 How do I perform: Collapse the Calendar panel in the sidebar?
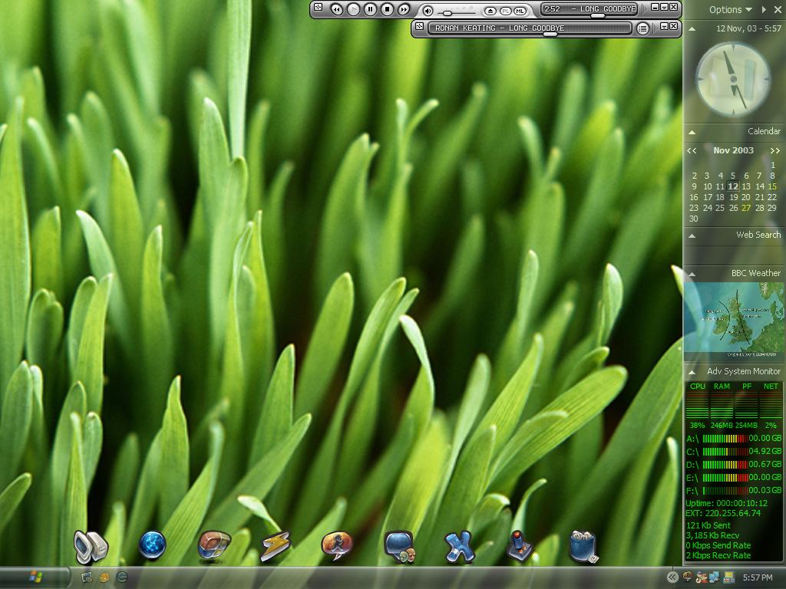coord(692,132)
